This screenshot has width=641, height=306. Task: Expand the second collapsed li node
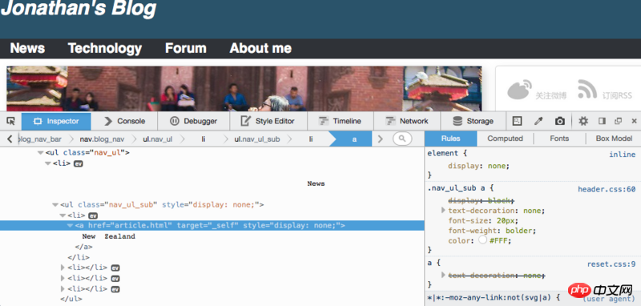[62, 278]
